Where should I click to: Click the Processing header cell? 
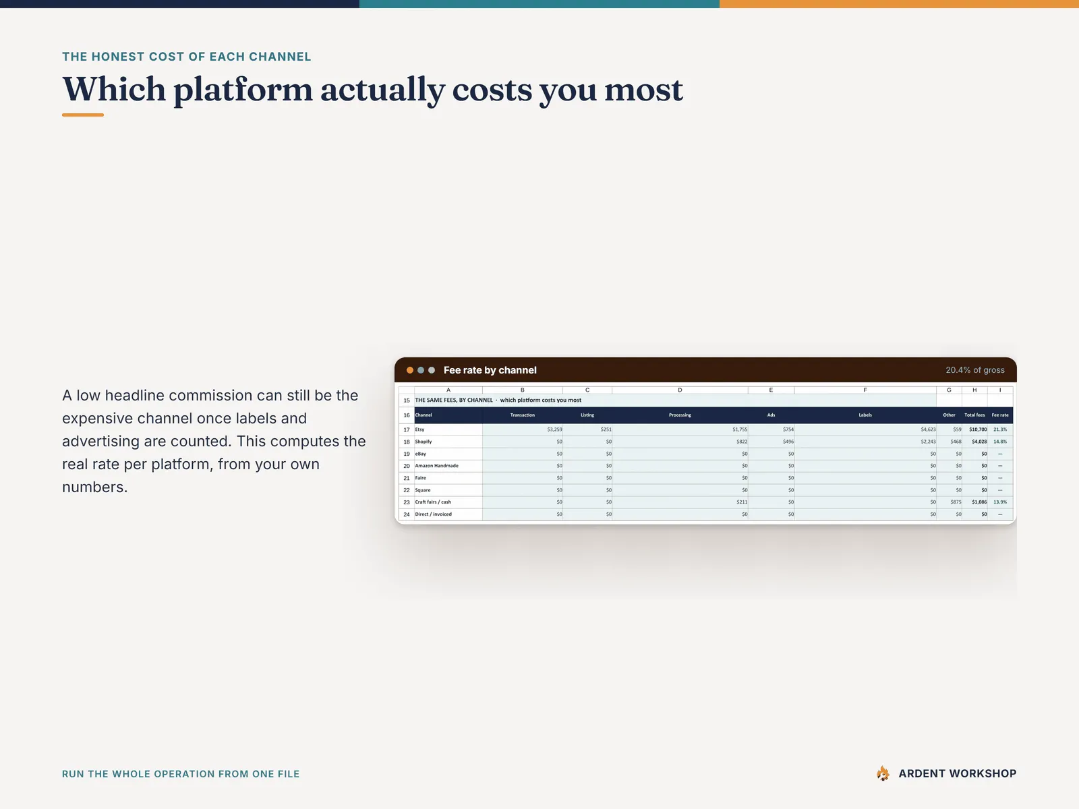[x=680, y=415]
